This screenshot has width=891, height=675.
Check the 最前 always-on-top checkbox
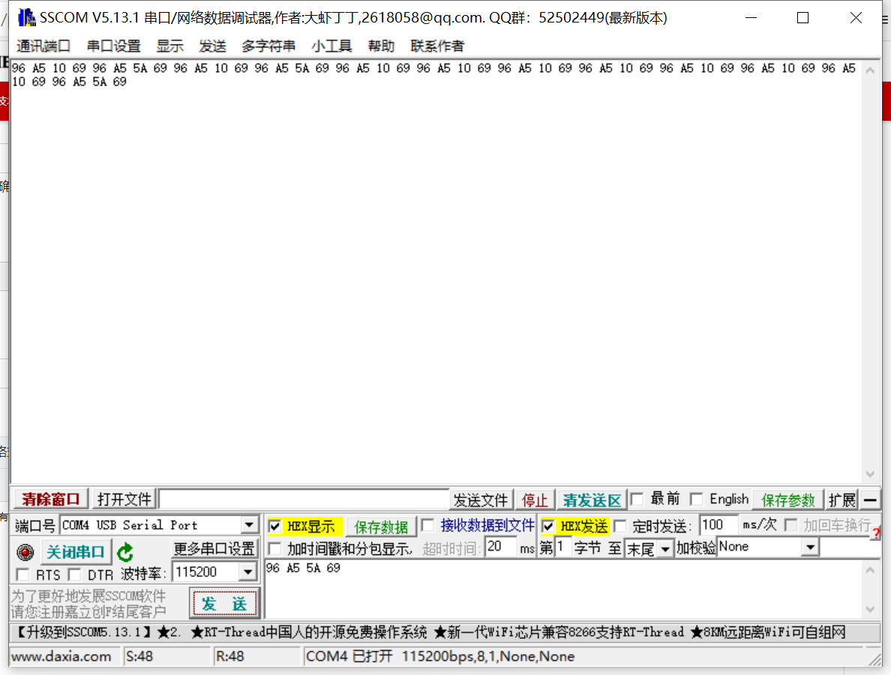coord(637,499)
